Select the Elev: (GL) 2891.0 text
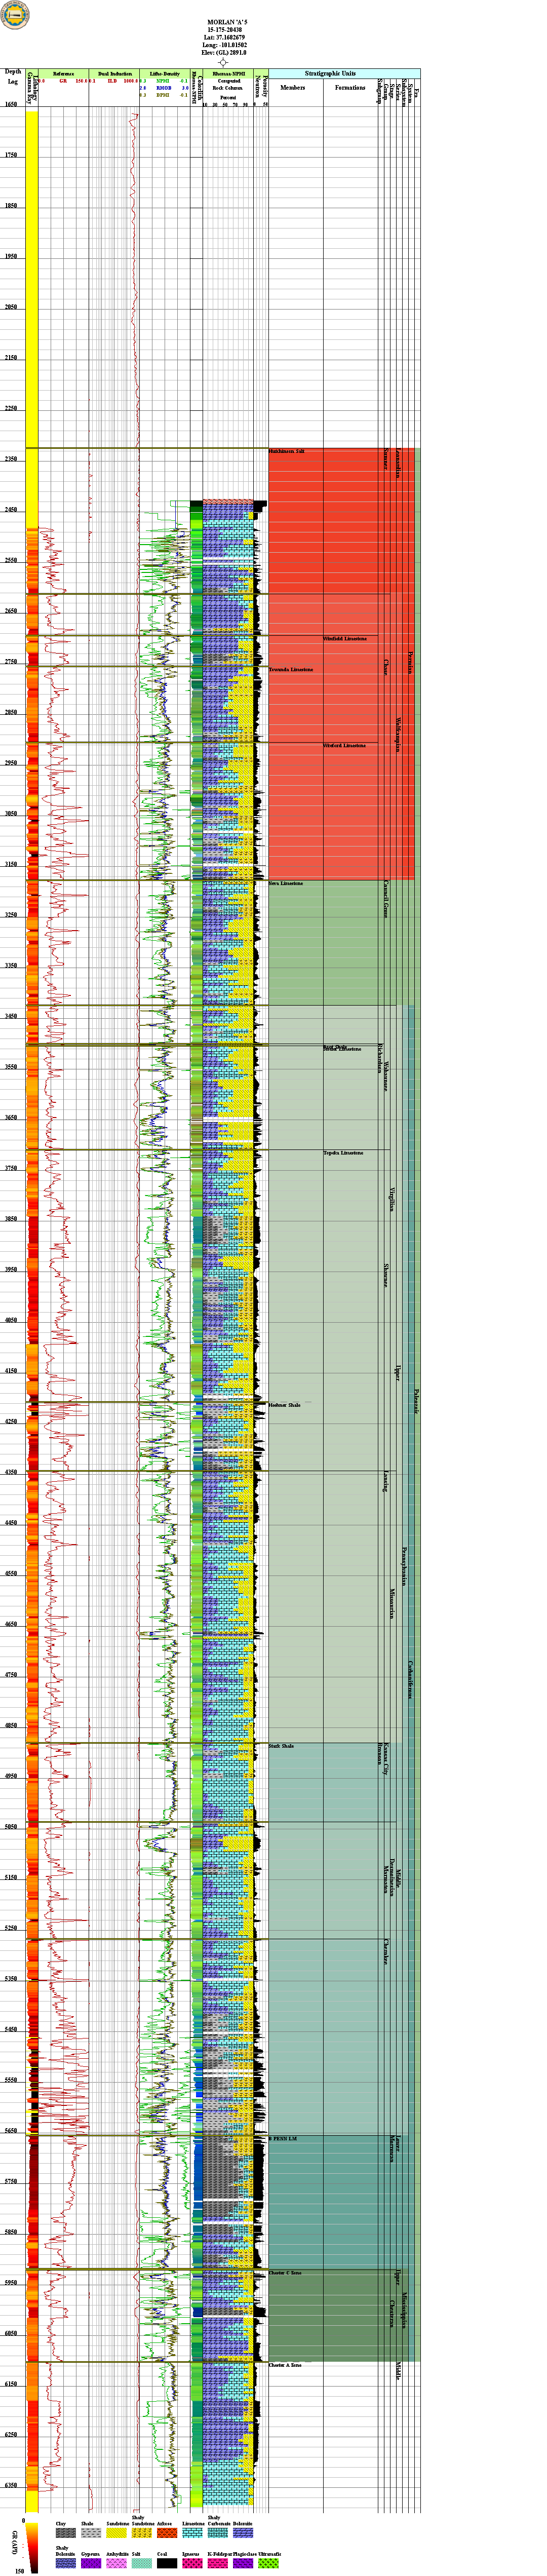Image resolution: width=547 pixels, height=2576 pixels. tap(224, 53)
